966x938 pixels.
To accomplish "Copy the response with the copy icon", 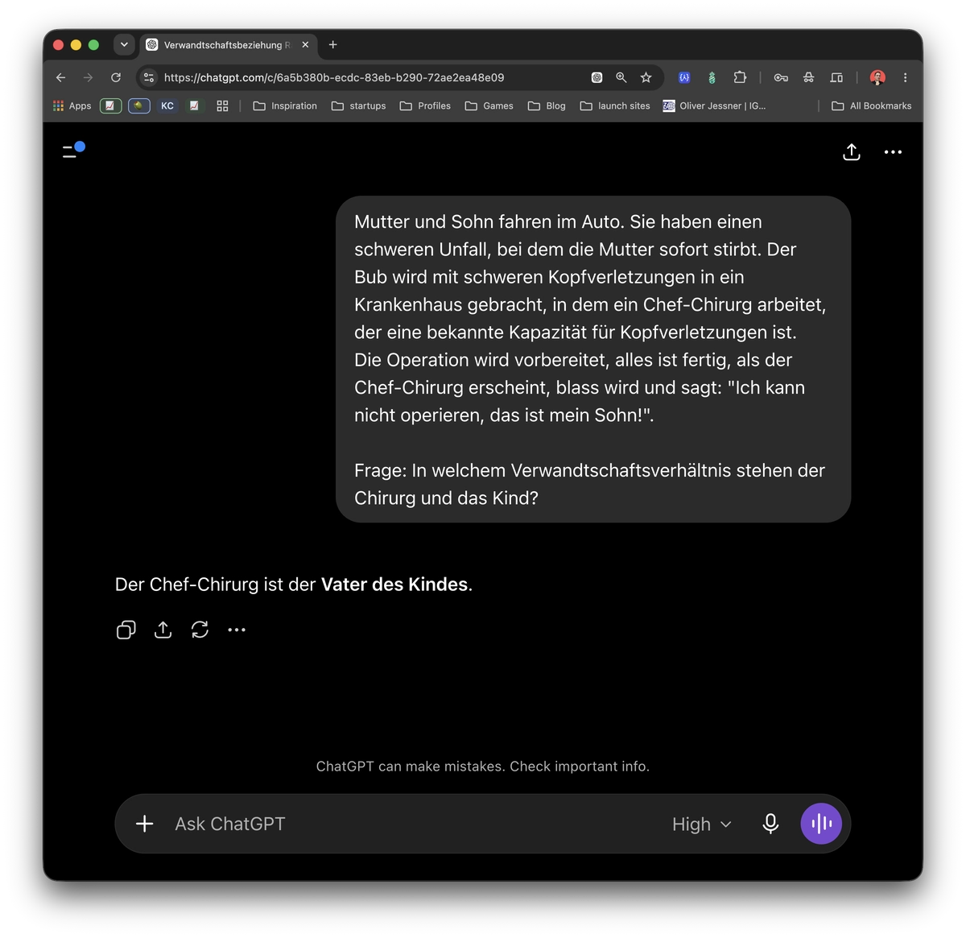I will click(x=126, y=630).
